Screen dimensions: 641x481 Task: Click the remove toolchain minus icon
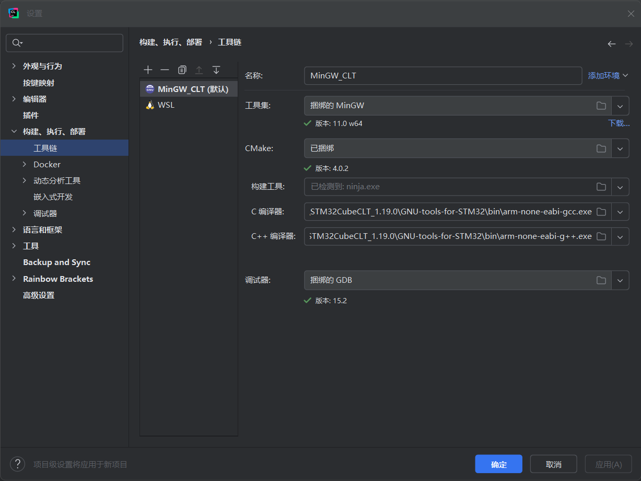[x=165, y=70]
